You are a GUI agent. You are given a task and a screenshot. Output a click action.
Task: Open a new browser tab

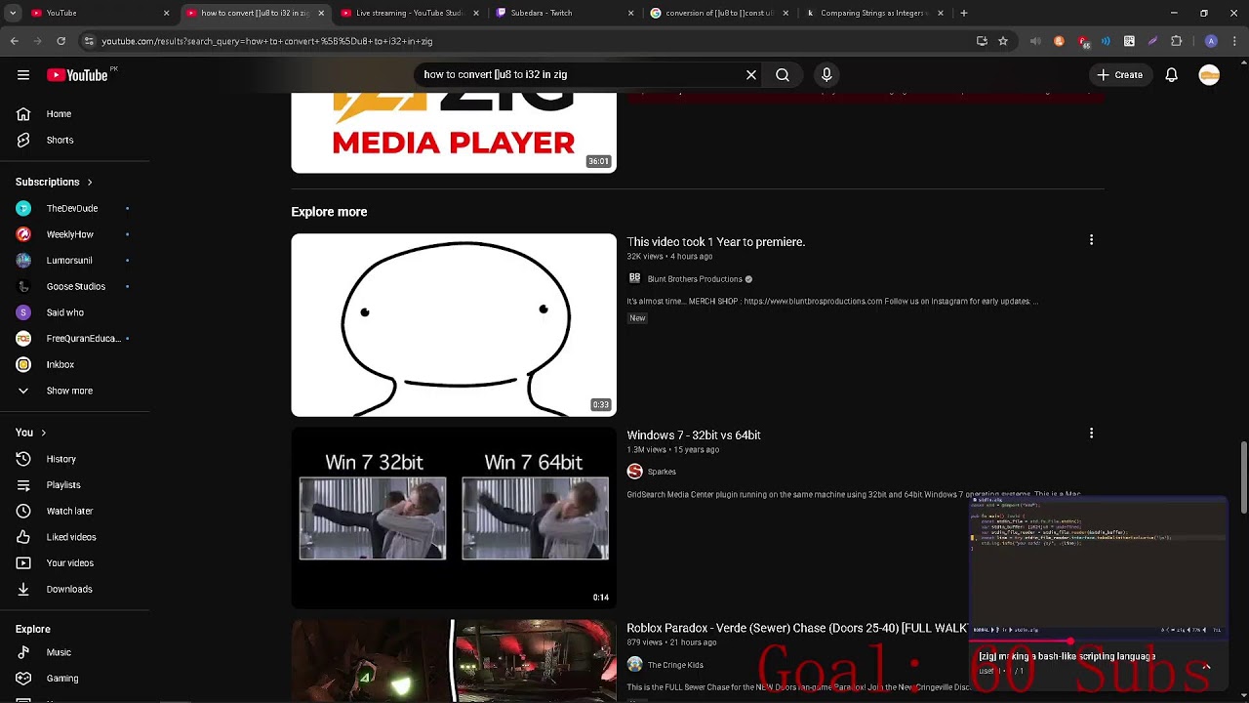click(x=963, y=13)
